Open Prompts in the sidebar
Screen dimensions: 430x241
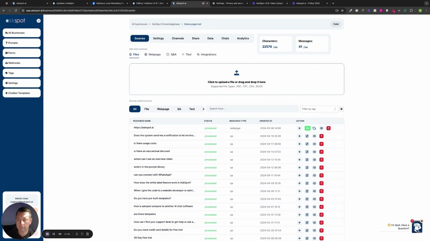21,43
